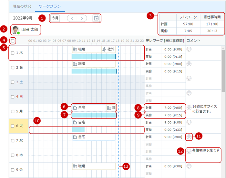226x178 pixels.
Task: Go to previous month with left chevron
Action: coord(72,18)
